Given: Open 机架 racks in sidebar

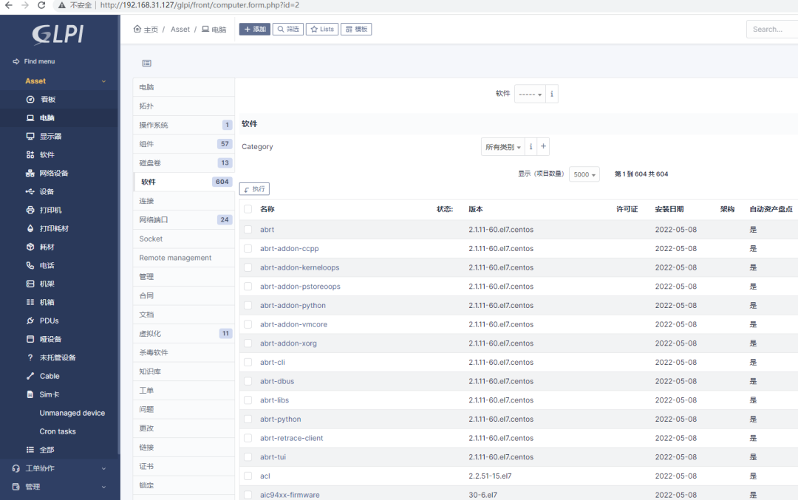Looking at the screenshot, I should 47,284.
